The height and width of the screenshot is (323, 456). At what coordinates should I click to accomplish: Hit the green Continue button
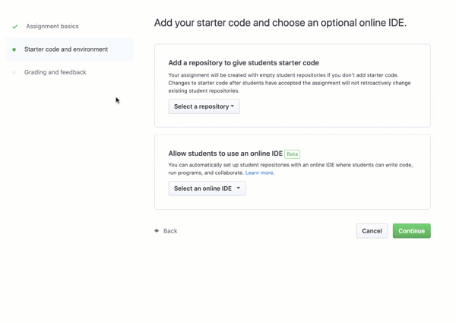tap(411, 231)
